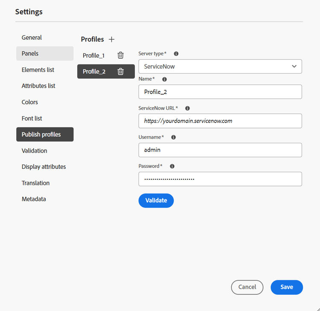The height and width of the screenshot is (311, 320).
Task: Add a new profile with plus icon
Action: click(x=112, y=39)
